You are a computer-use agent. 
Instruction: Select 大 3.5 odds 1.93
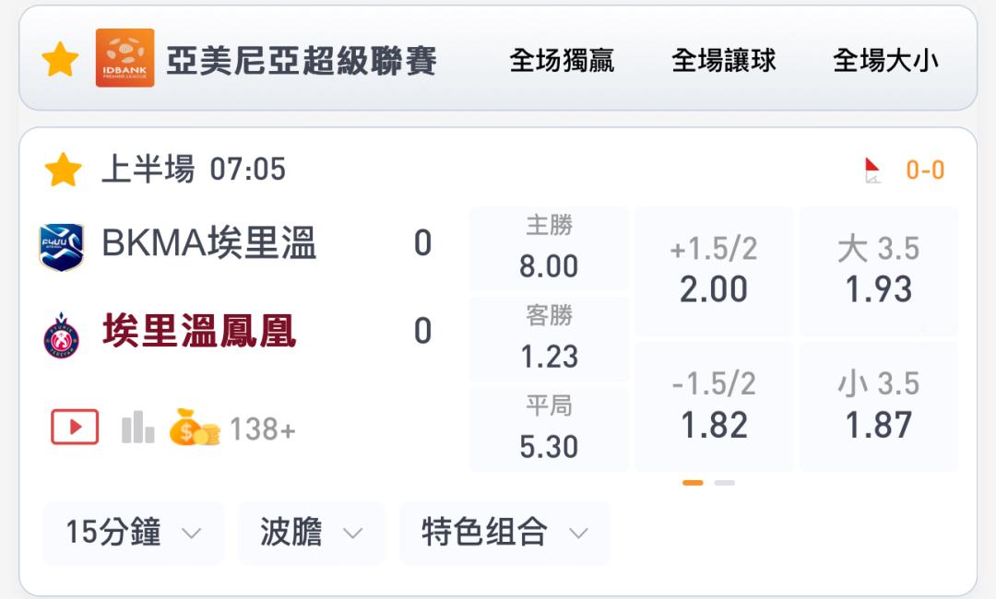click(x=879, y=272)
